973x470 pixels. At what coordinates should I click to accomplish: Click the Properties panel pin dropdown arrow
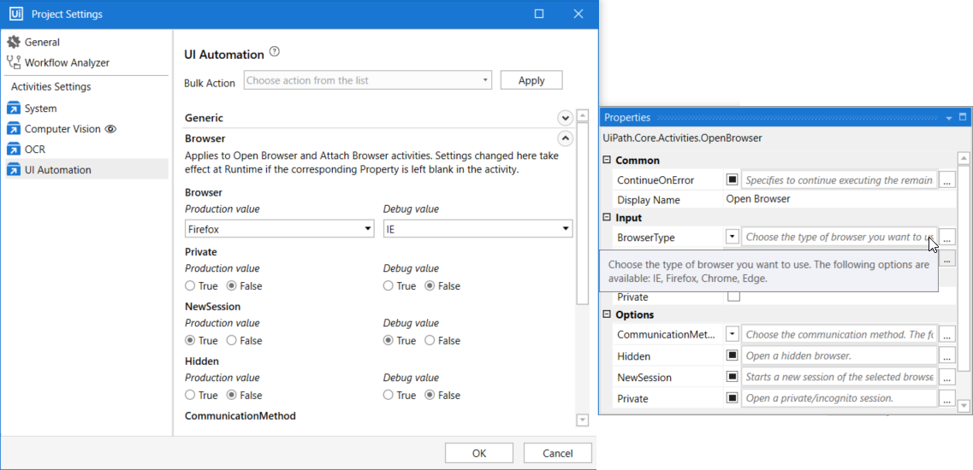(949, 118)
